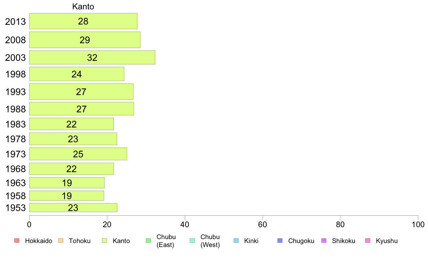Click the Kanto title above chart
The image size is (428, 265).
tap(83, 6)
